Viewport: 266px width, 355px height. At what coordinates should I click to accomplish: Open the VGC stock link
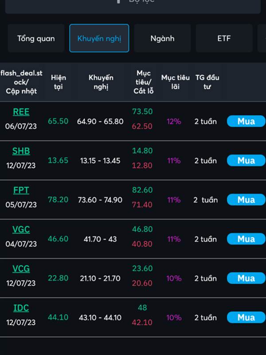(x=21, y=229)
